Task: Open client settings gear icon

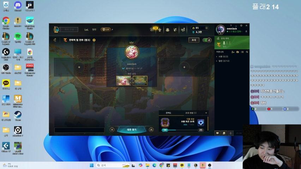Action: point(241,25)
